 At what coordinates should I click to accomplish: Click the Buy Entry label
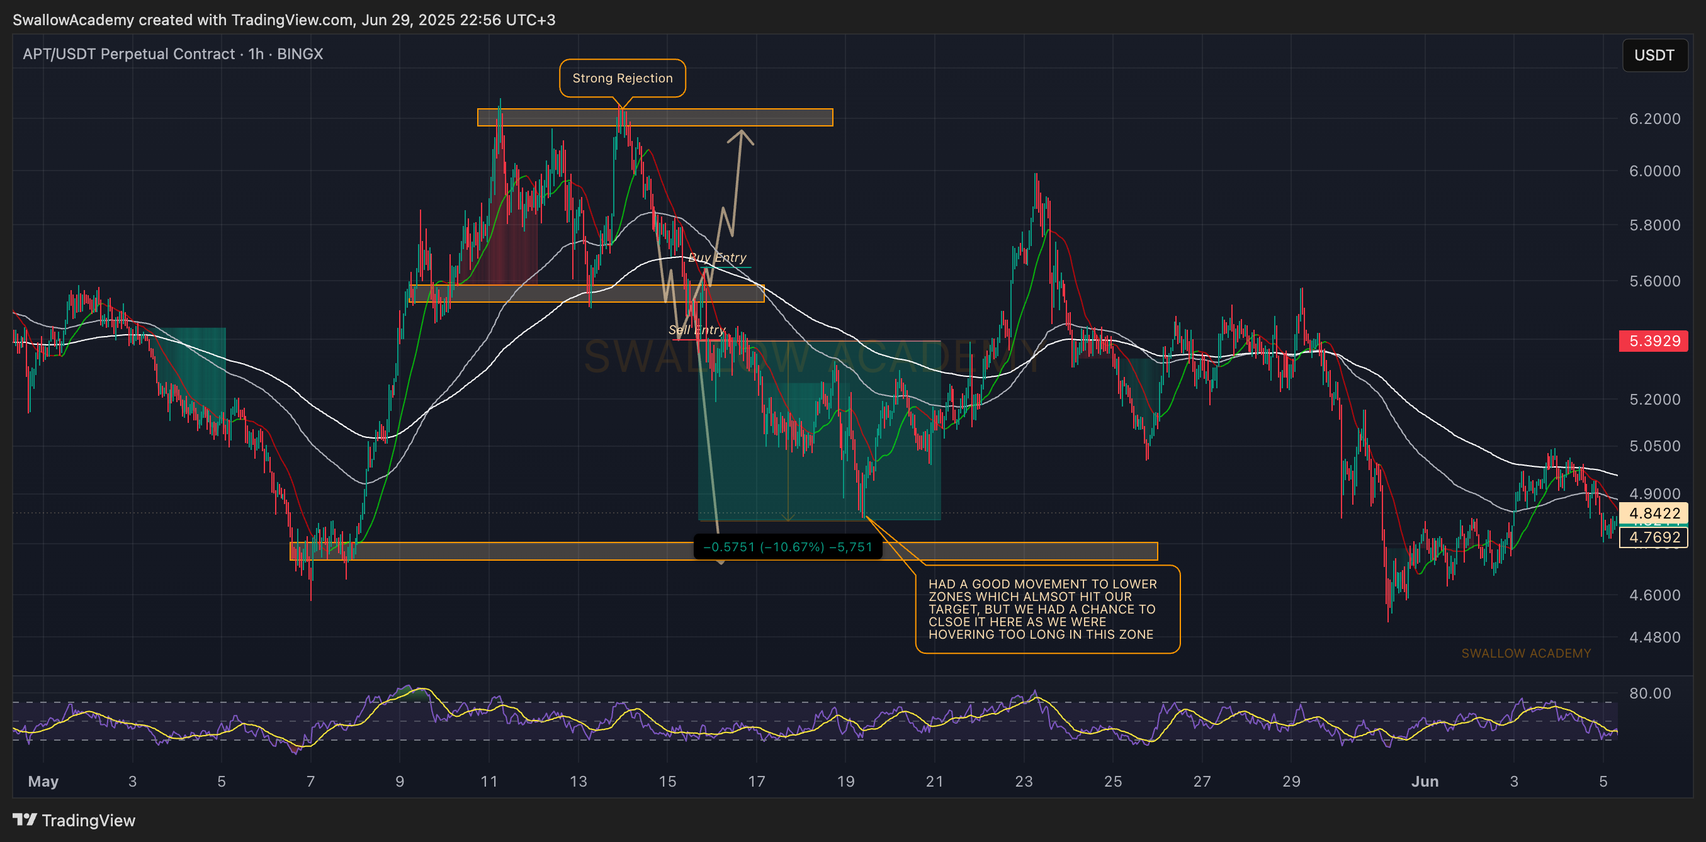[716, 257]
